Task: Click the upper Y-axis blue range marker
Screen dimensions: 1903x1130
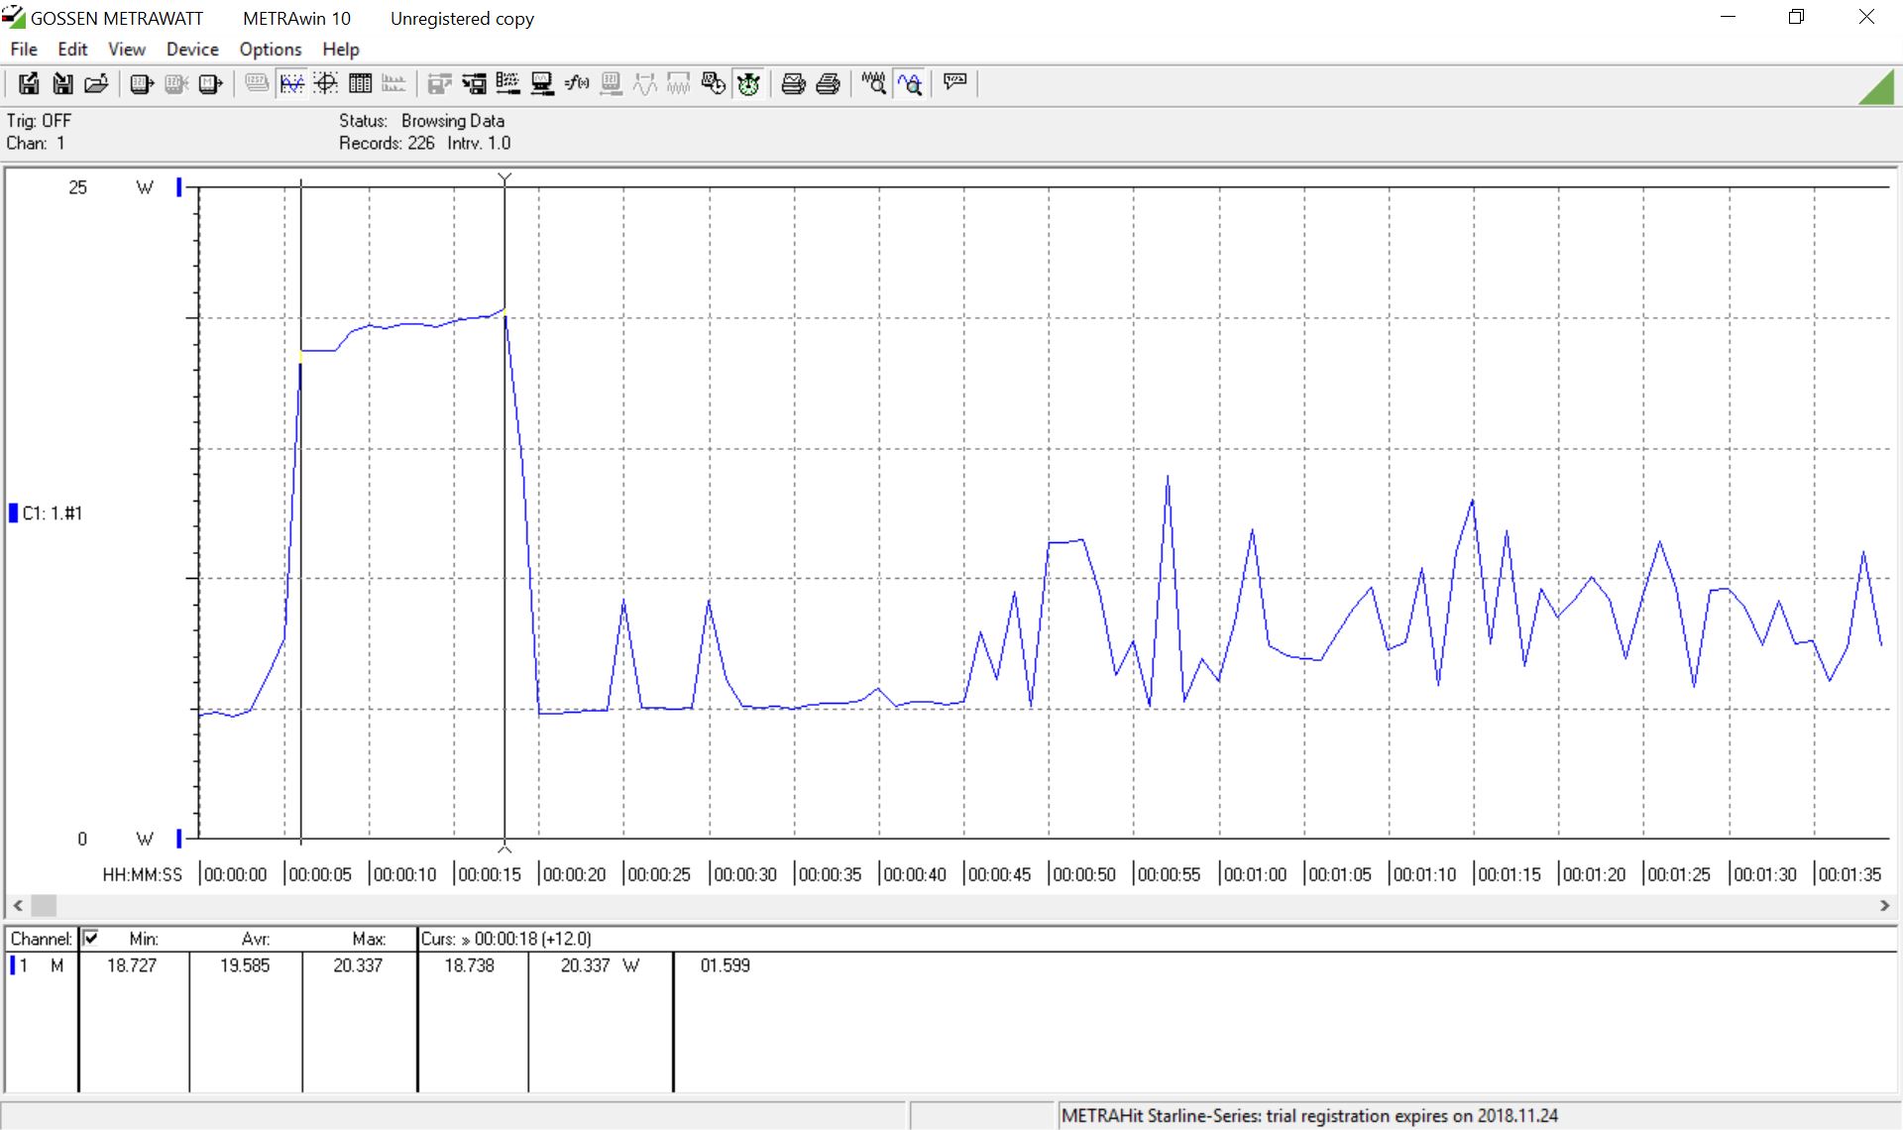Action: (x=179, y=186)
